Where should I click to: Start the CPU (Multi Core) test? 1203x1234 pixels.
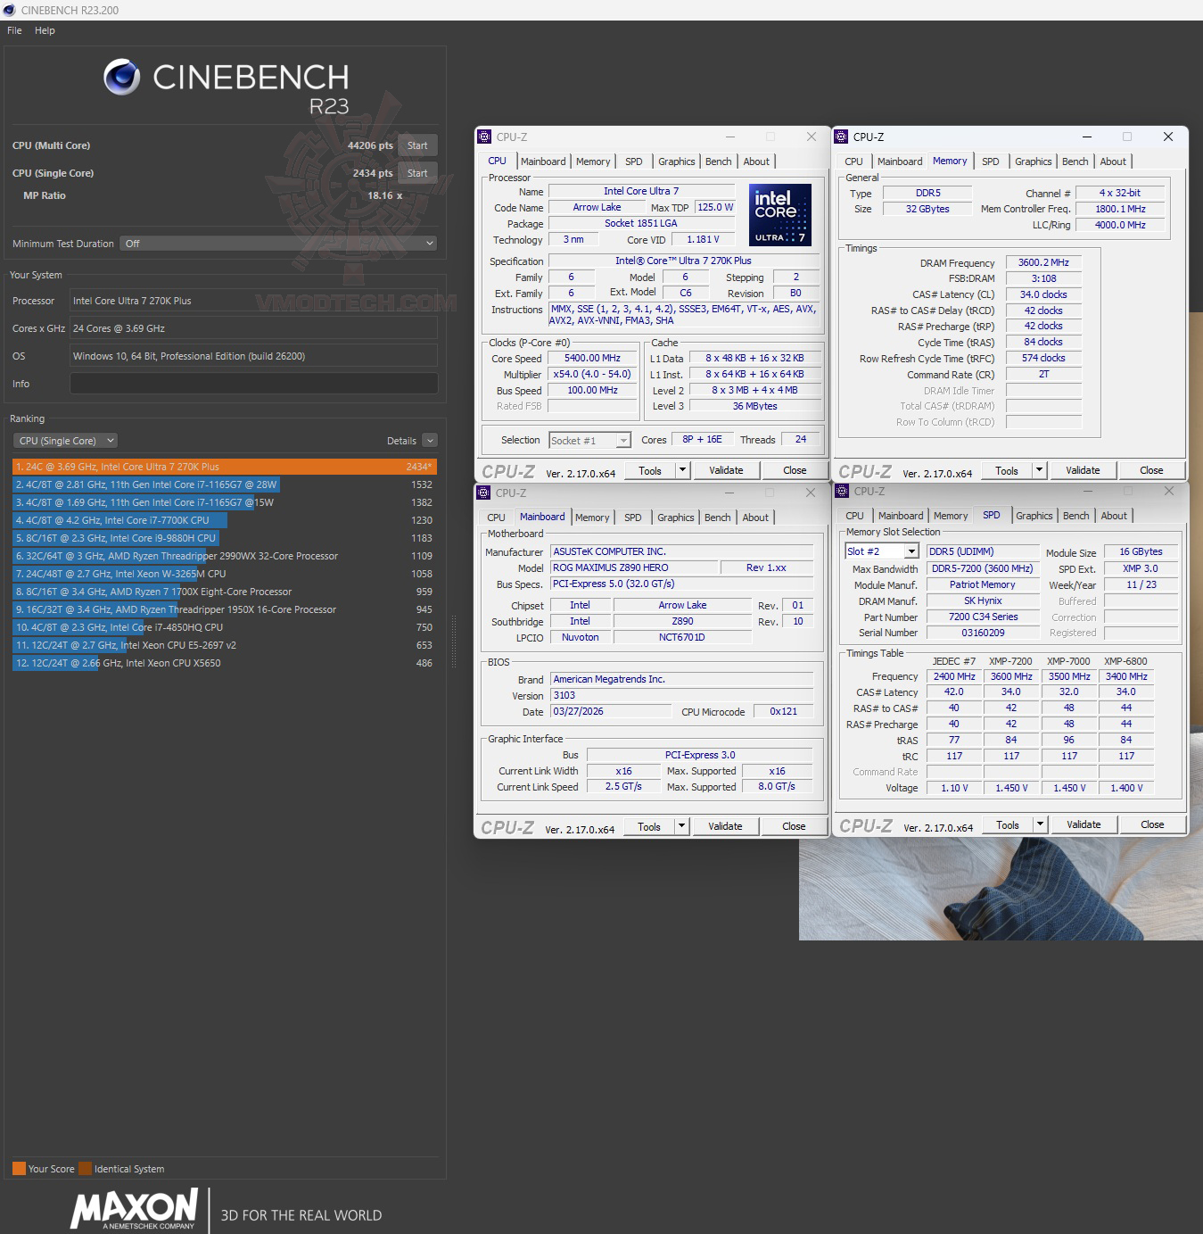pyautogui.click(x=417, y=145)
